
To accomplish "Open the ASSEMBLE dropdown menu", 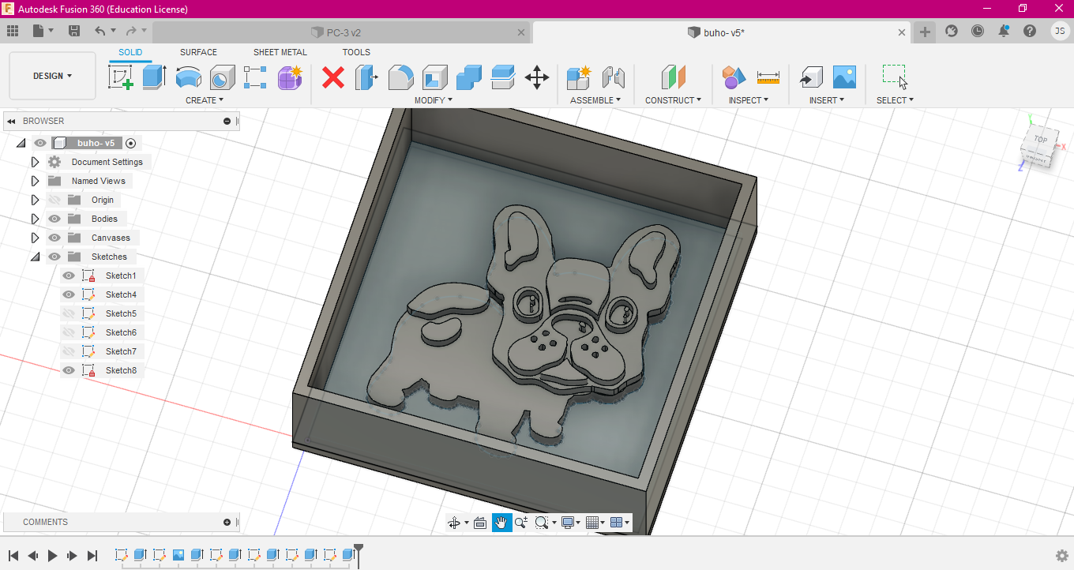I will pos(595,100).
